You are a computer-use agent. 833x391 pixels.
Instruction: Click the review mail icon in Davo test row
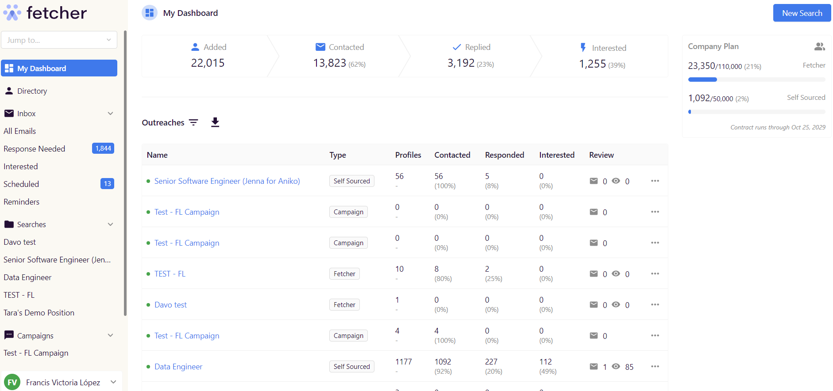tap(594, 304)
